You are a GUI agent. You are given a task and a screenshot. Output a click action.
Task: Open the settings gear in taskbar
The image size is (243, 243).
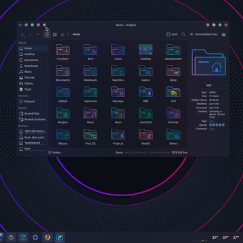click(35, 237)
